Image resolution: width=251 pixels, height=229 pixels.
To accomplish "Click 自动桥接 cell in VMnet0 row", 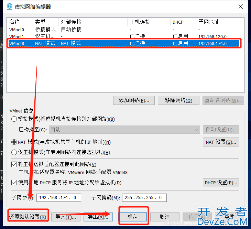I will click(x=71, y=30).
